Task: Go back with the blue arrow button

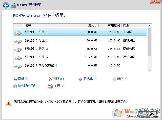Action: (6, 5)
